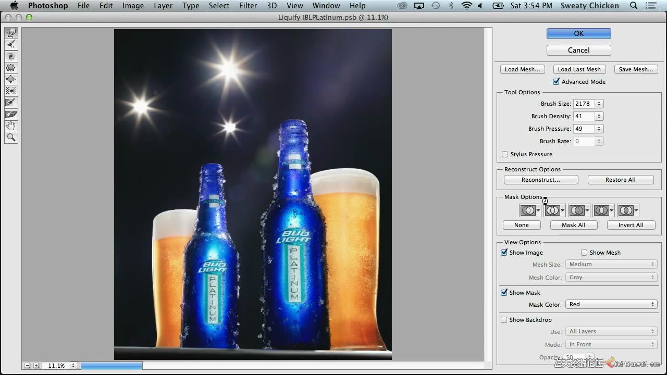
Task: Open the Layer menu
Action: pyautogui.click(x=163, y=6)
